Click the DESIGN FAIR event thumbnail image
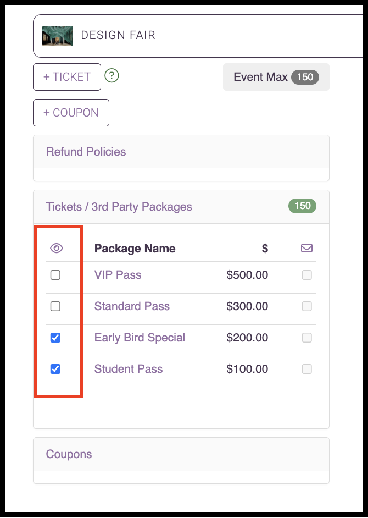 click(57, 35)
